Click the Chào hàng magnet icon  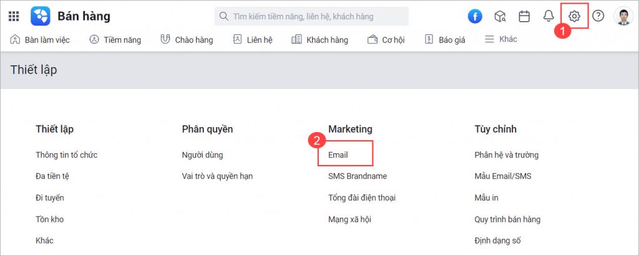point(165,39)
